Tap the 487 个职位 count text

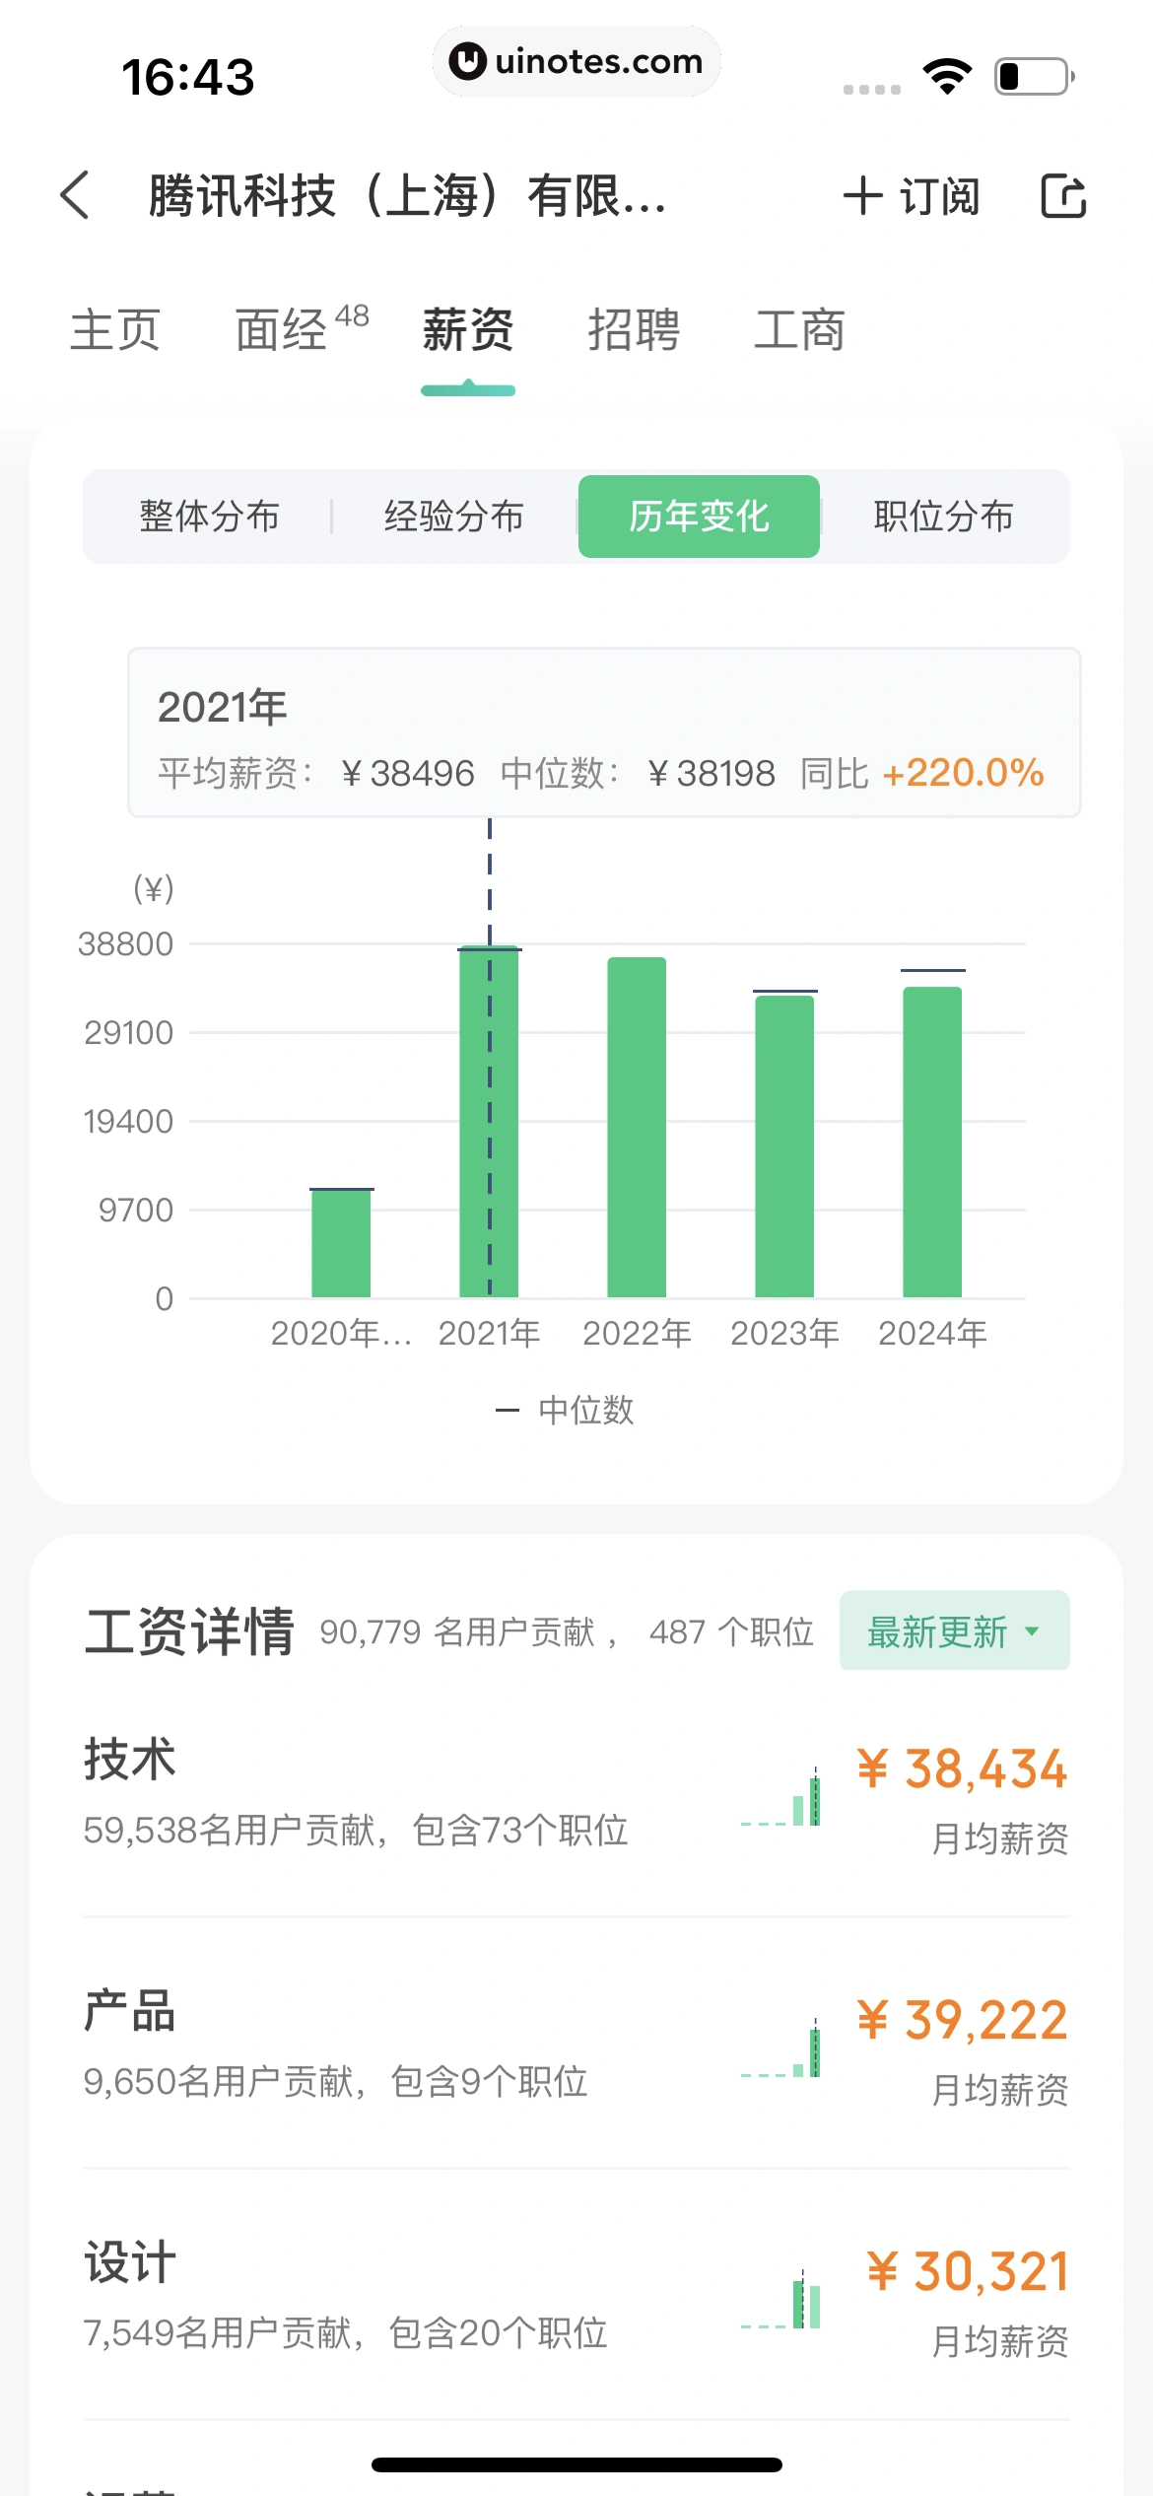[731, 1632]
